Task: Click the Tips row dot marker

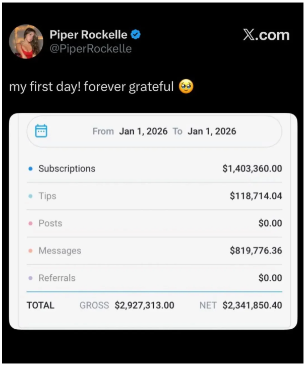Action: (30, 196)
